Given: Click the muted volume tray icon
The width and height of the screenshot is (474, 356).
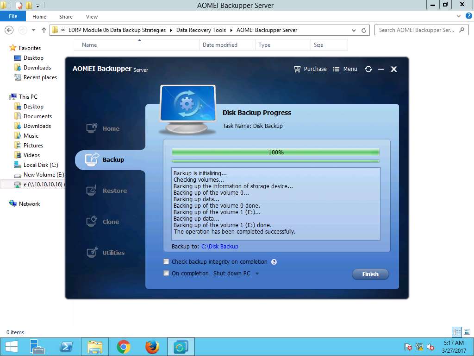Looking at the screenshot, I should pos(430,347).
